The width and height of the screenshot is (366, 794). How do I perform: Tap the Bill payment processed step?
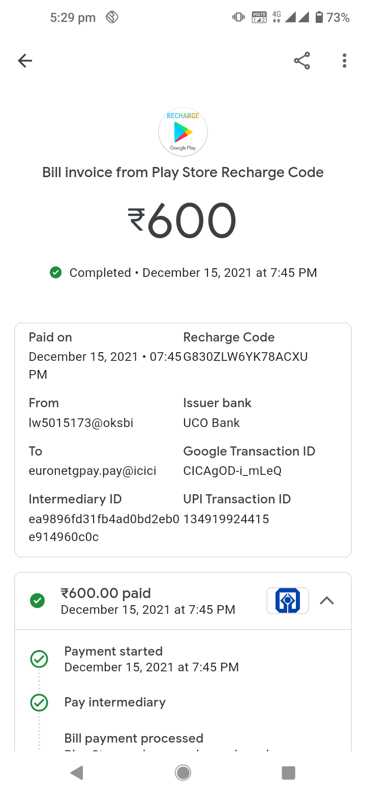(134, 738)
